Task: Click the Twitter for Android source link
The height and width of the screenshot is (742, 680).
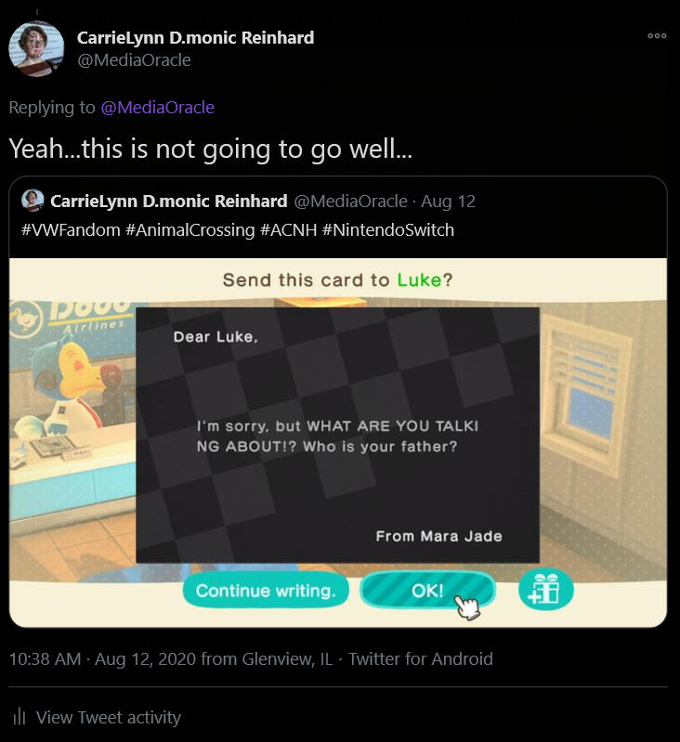Action: (421, 658)
